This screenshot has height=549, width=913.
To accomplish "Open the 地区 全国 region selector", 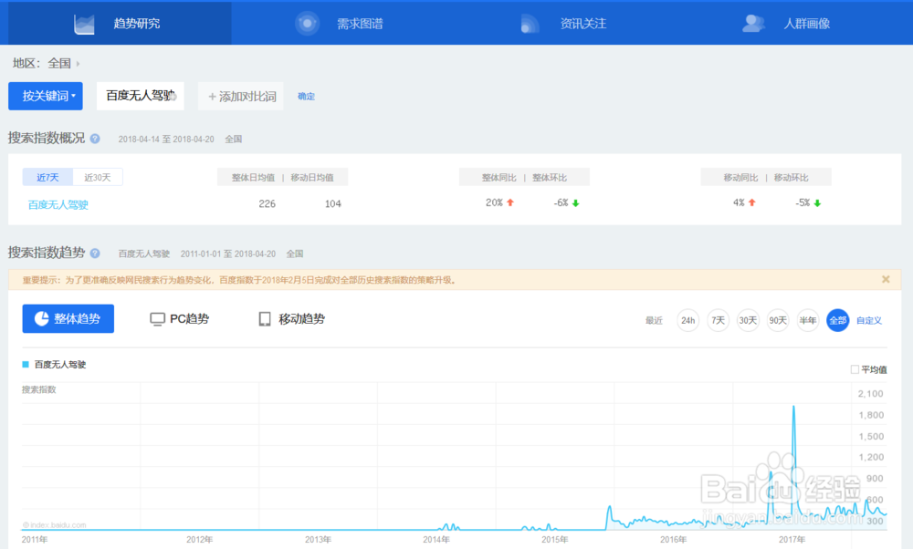I will [x=58, y=63].
